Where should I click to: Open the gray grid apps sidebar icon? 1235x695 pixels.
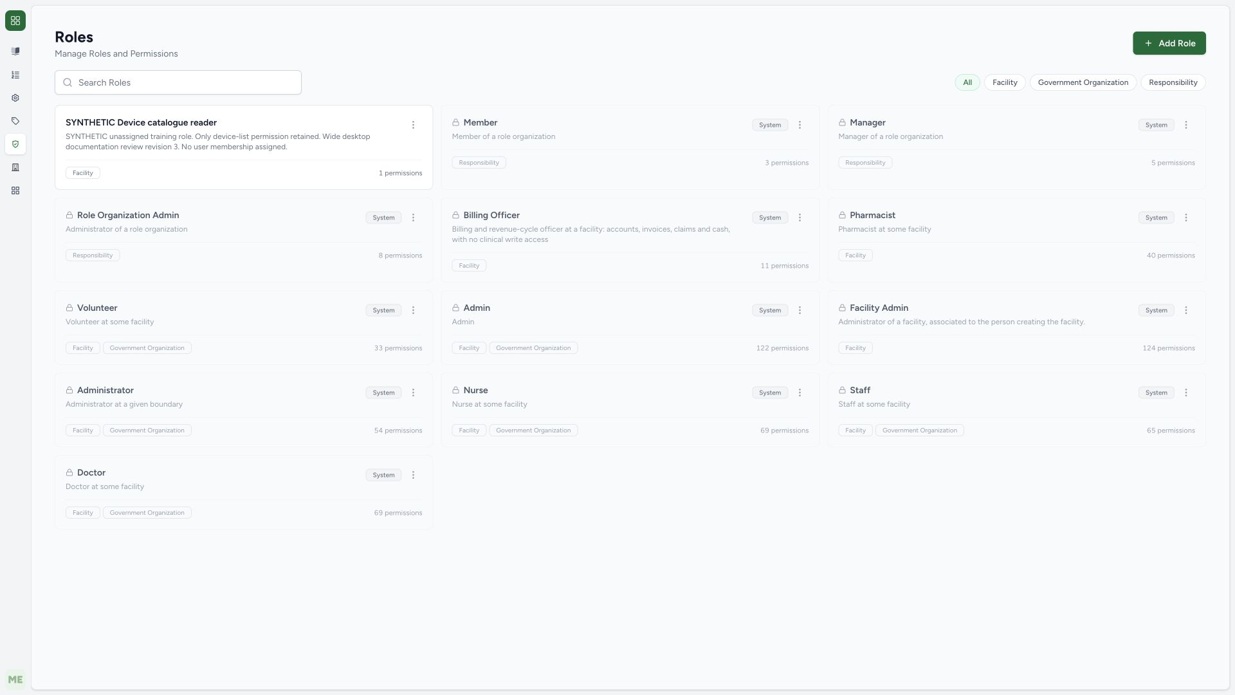point(15,190)
